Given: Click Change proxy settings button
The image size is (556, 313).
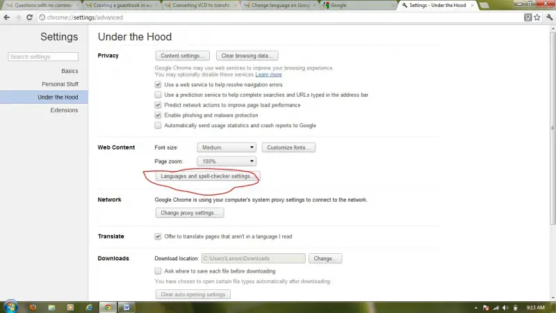Looking at the screenshot, I should [189, 213].
